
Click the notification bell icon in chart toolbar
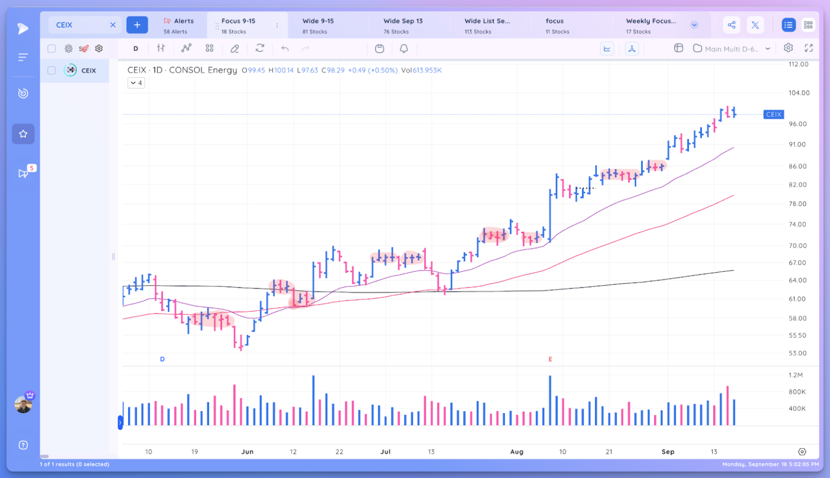point(403,49)
